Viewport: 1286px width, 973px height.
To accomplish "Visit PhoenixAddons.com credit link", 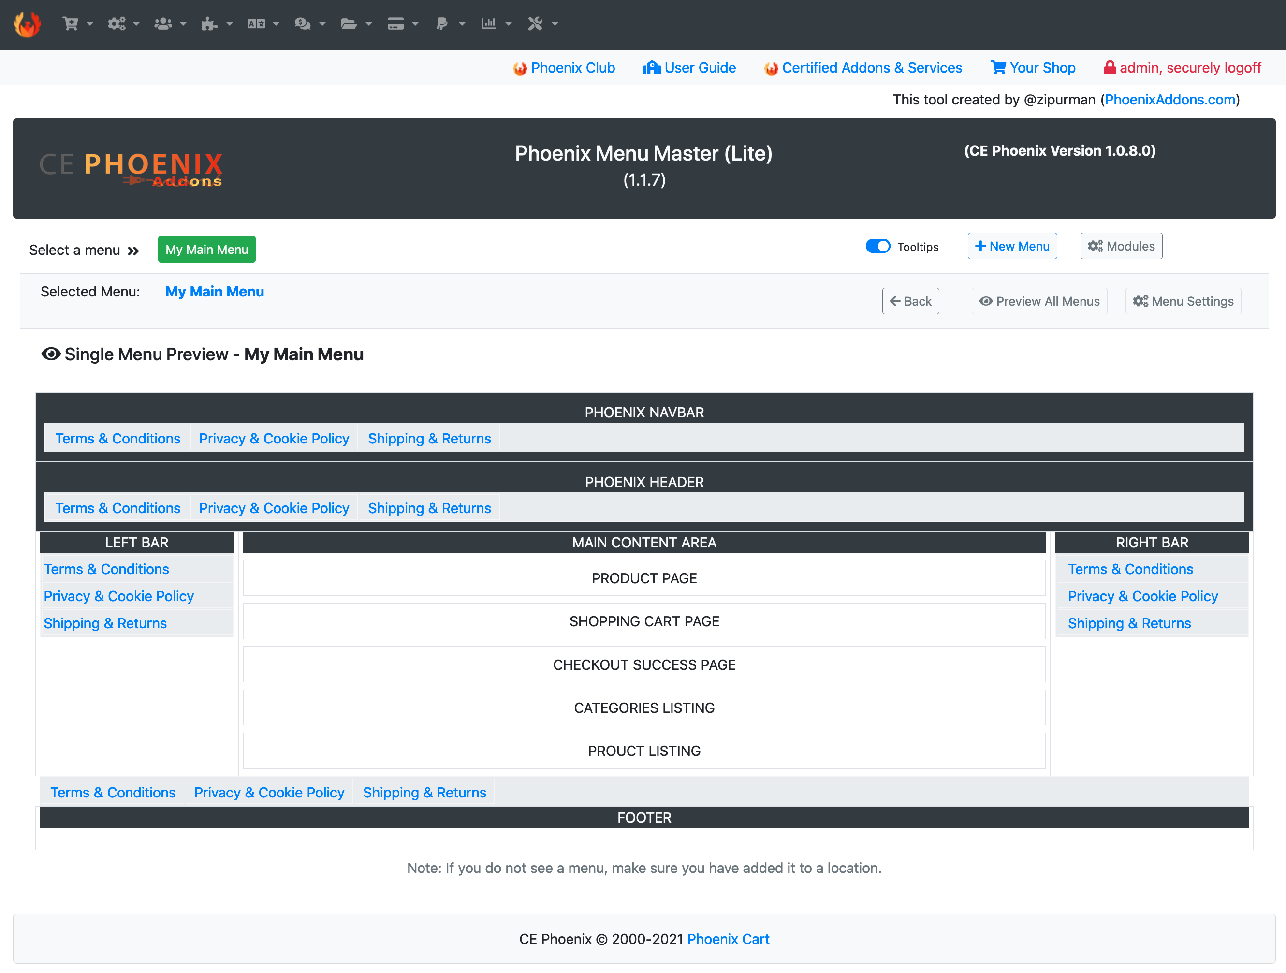I will (1169, 100).
